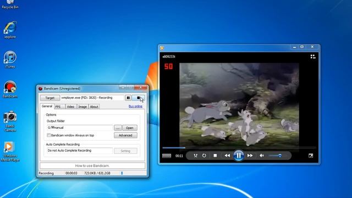Screen dimensions: 352x198
Task: Click the Media Player seek progress bar
Action: pyautogui.click(x=239, y=148)
